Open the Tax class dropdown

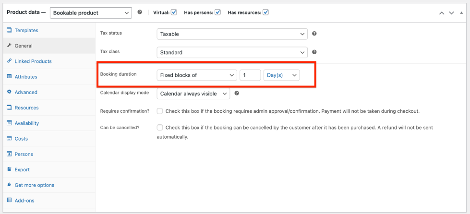232,52
